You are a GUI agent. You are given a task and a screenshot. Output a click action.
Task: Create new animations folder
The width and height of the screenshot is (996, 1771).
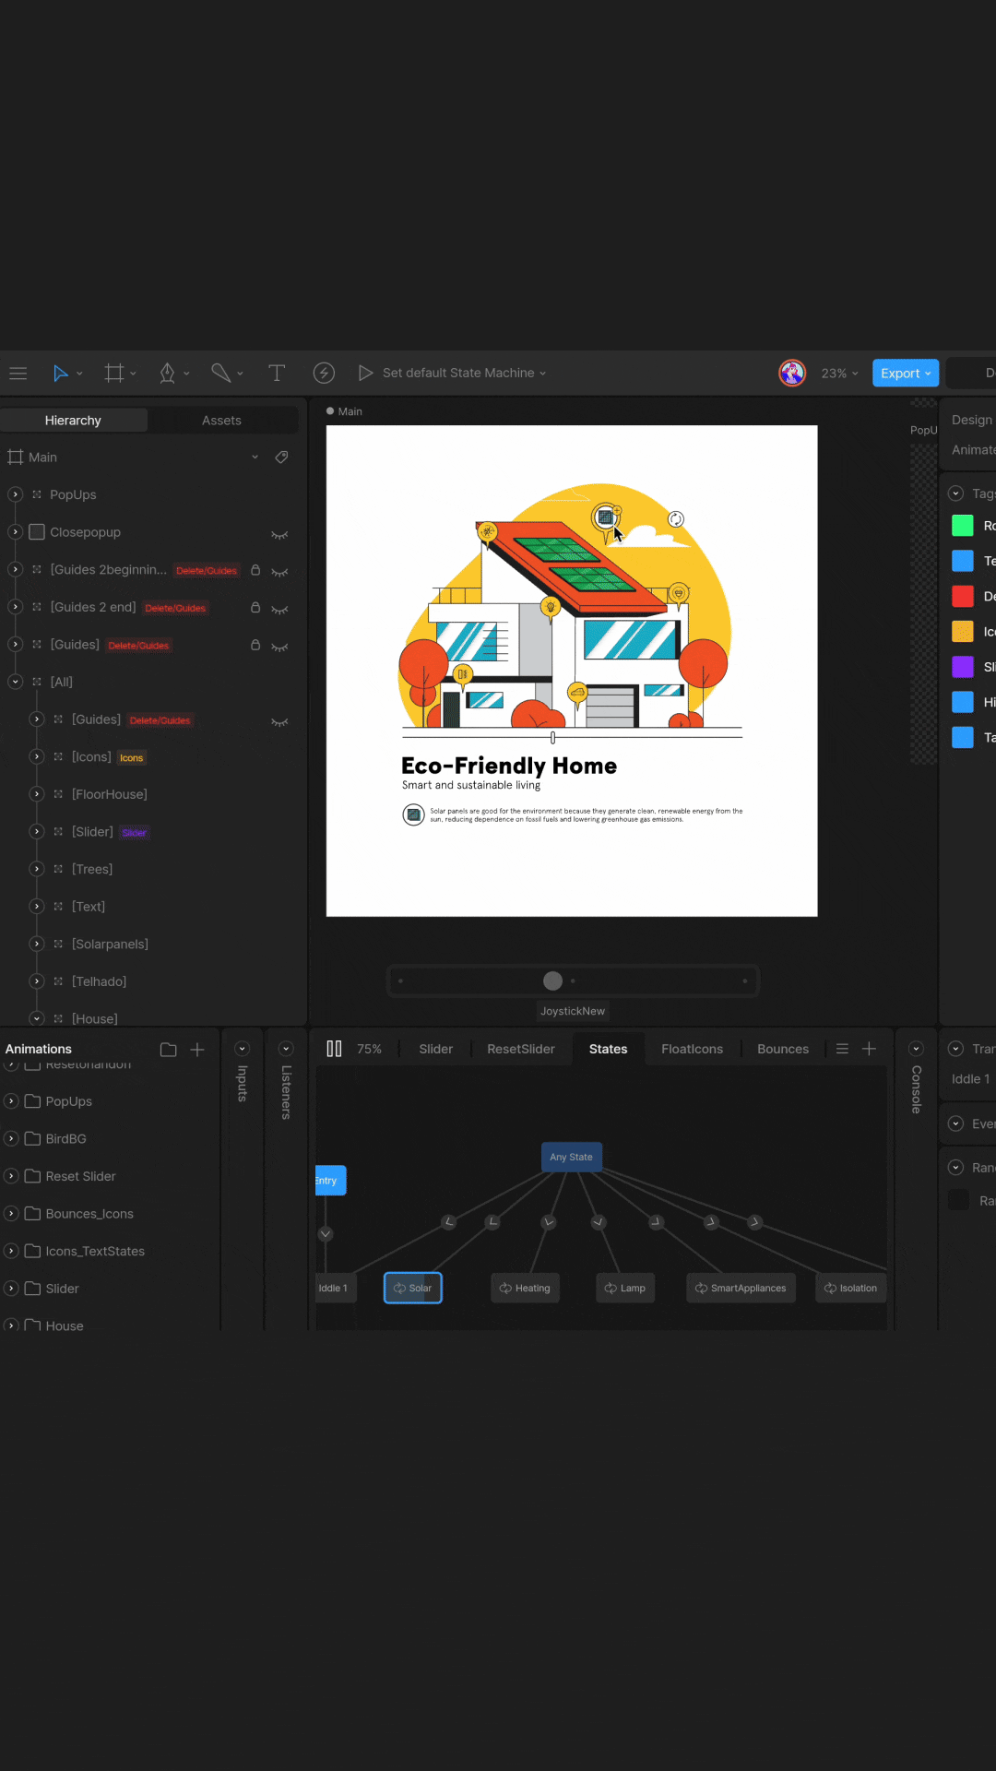[168, 1050]
